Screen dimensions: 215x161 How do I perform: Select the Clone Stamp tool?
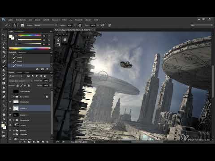tap(4, 70)
